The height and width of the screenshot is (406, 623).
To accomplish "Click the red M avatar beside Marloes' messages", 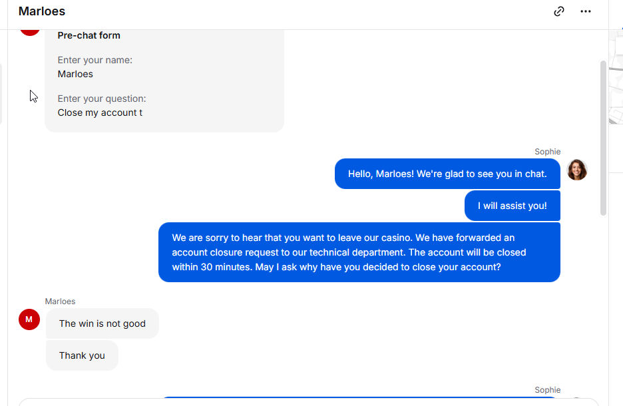I will click(29, 319).
